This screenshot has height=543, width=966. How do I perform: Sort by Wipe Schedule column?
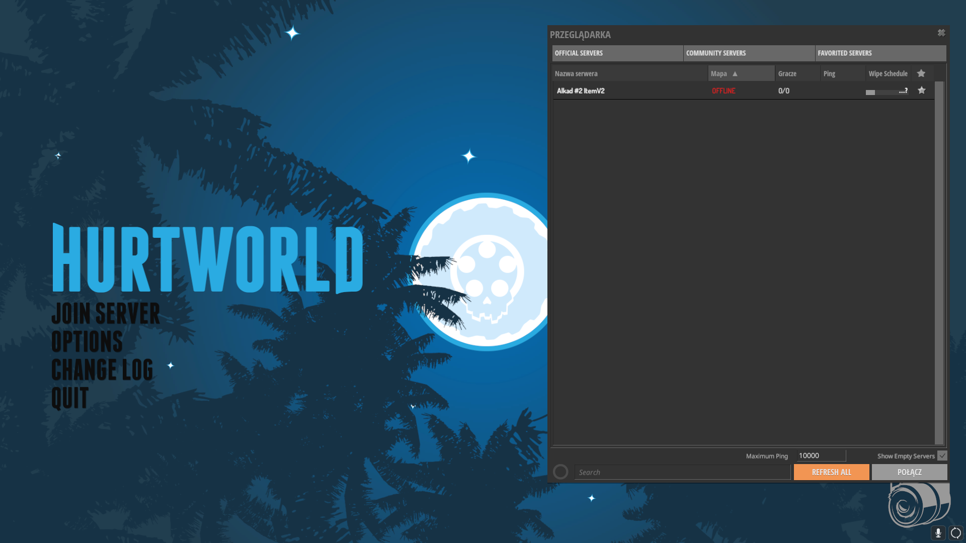pos(889,73)
